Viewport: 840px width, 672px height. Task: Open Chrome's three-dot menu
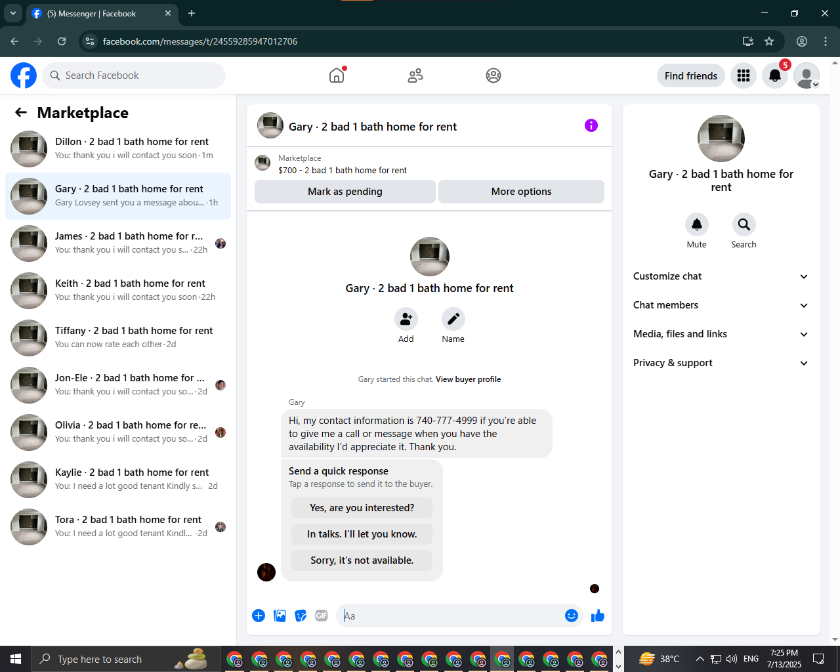[826, 41]
